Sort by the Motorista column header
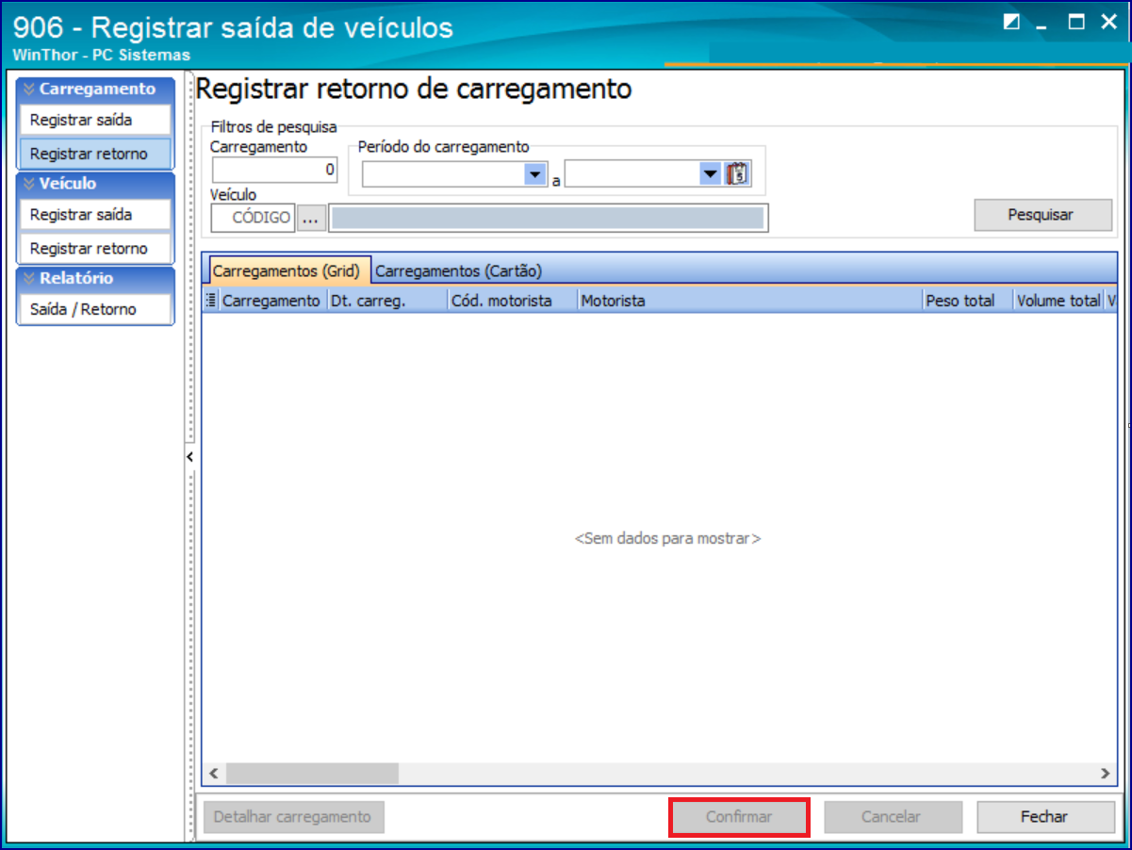Viewport: 1132px width, 850px height. tap(748, 301)
